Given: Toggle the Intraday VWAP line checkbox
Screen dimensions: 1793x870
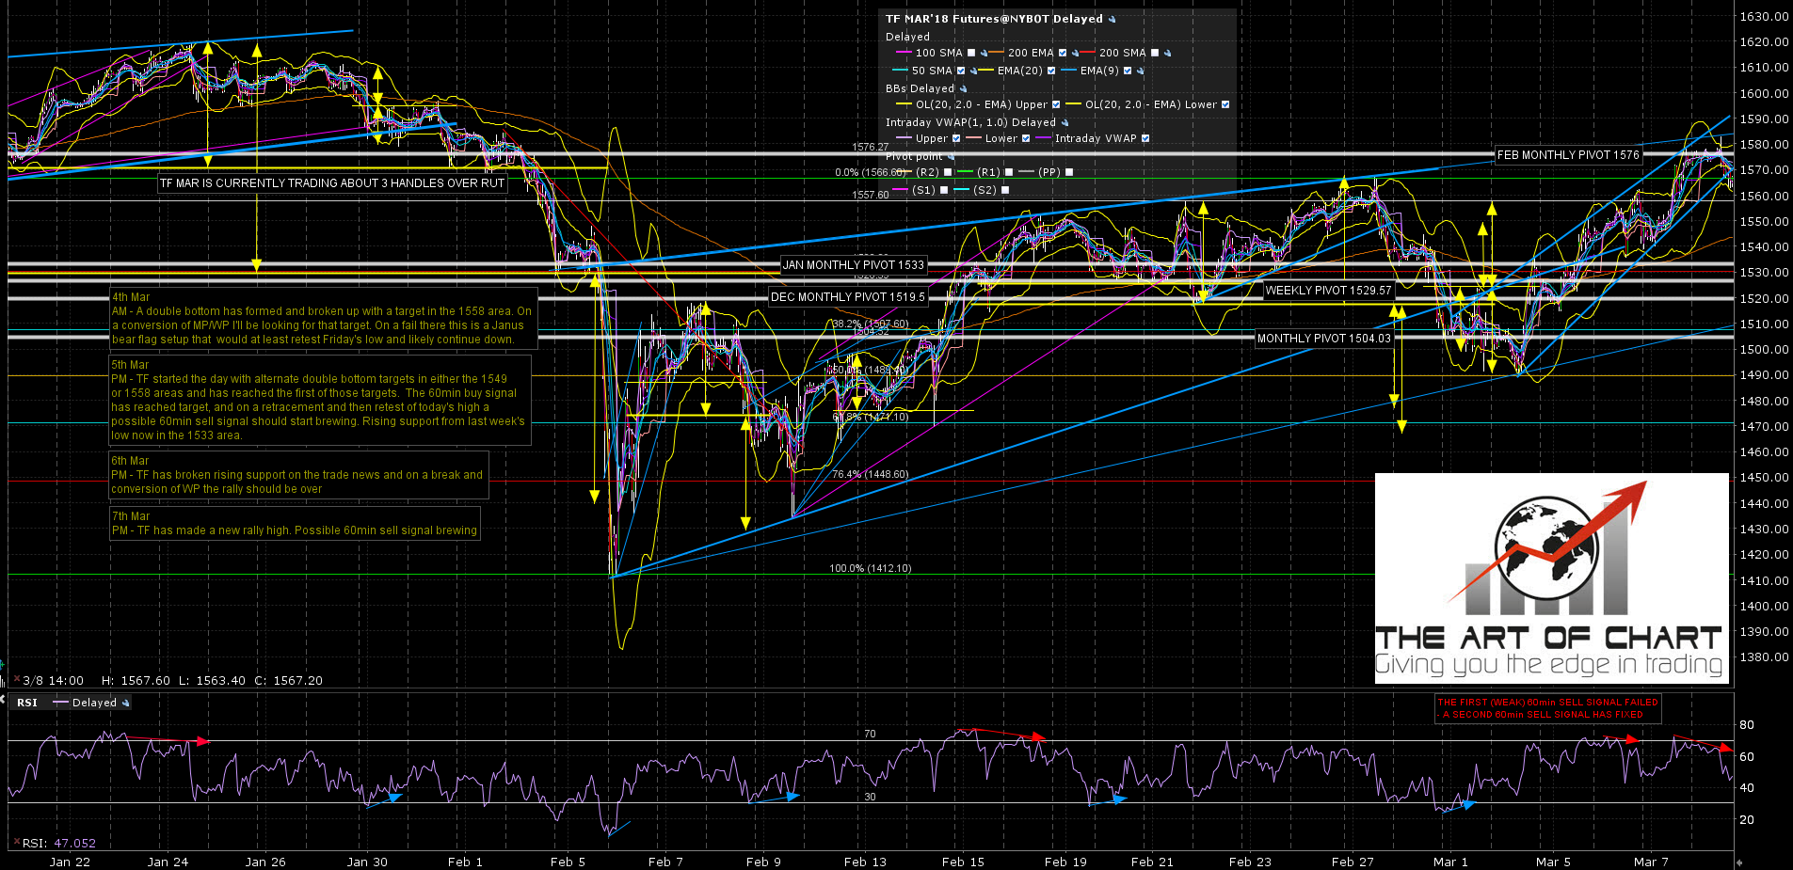Looking at the screenshot, I should tap(1145, 139).
